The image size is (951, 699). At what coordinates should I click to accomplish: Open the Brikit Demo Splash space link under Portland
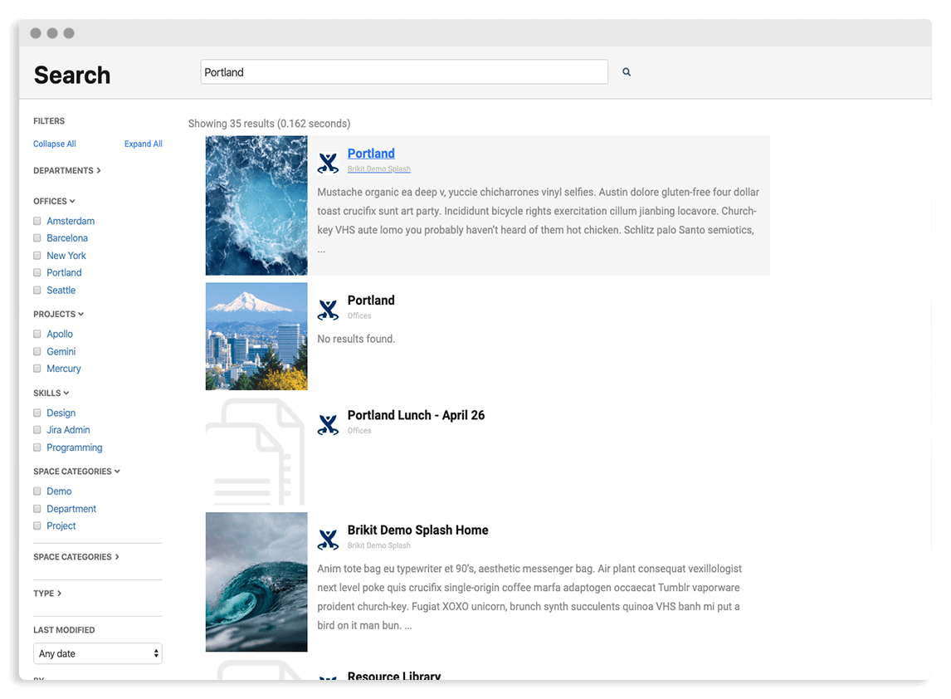379,169
